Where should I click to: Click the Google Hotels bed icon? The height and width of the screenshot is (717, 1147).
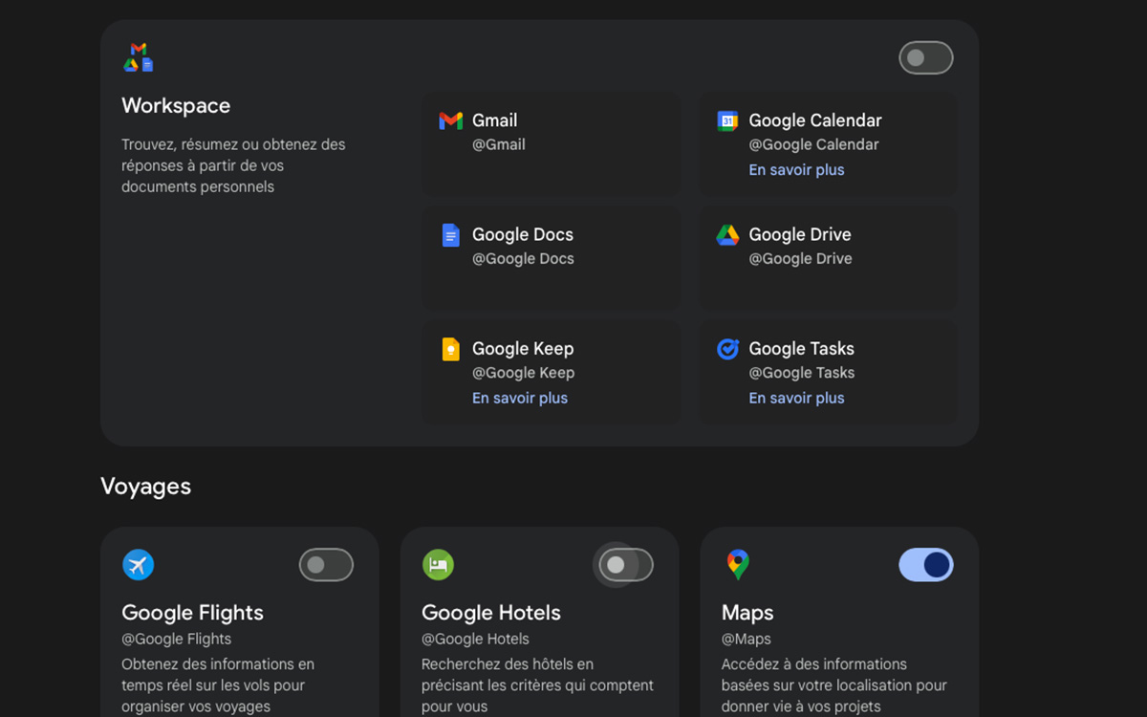click(438, 565)
